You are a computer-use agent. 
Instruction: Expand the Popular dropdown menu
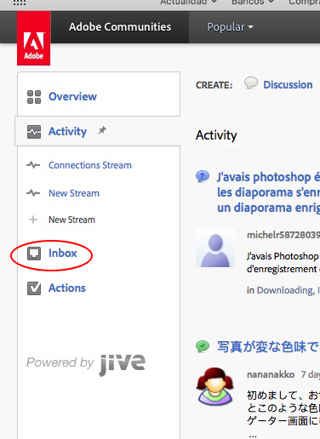(230, 27)
